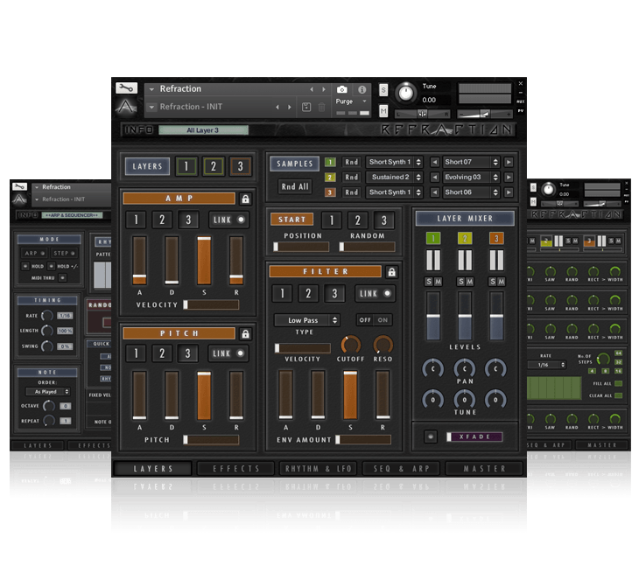Toggle the PITCH LINK switch
Viewport: 639px width, 573px height.
pos(228,353)
